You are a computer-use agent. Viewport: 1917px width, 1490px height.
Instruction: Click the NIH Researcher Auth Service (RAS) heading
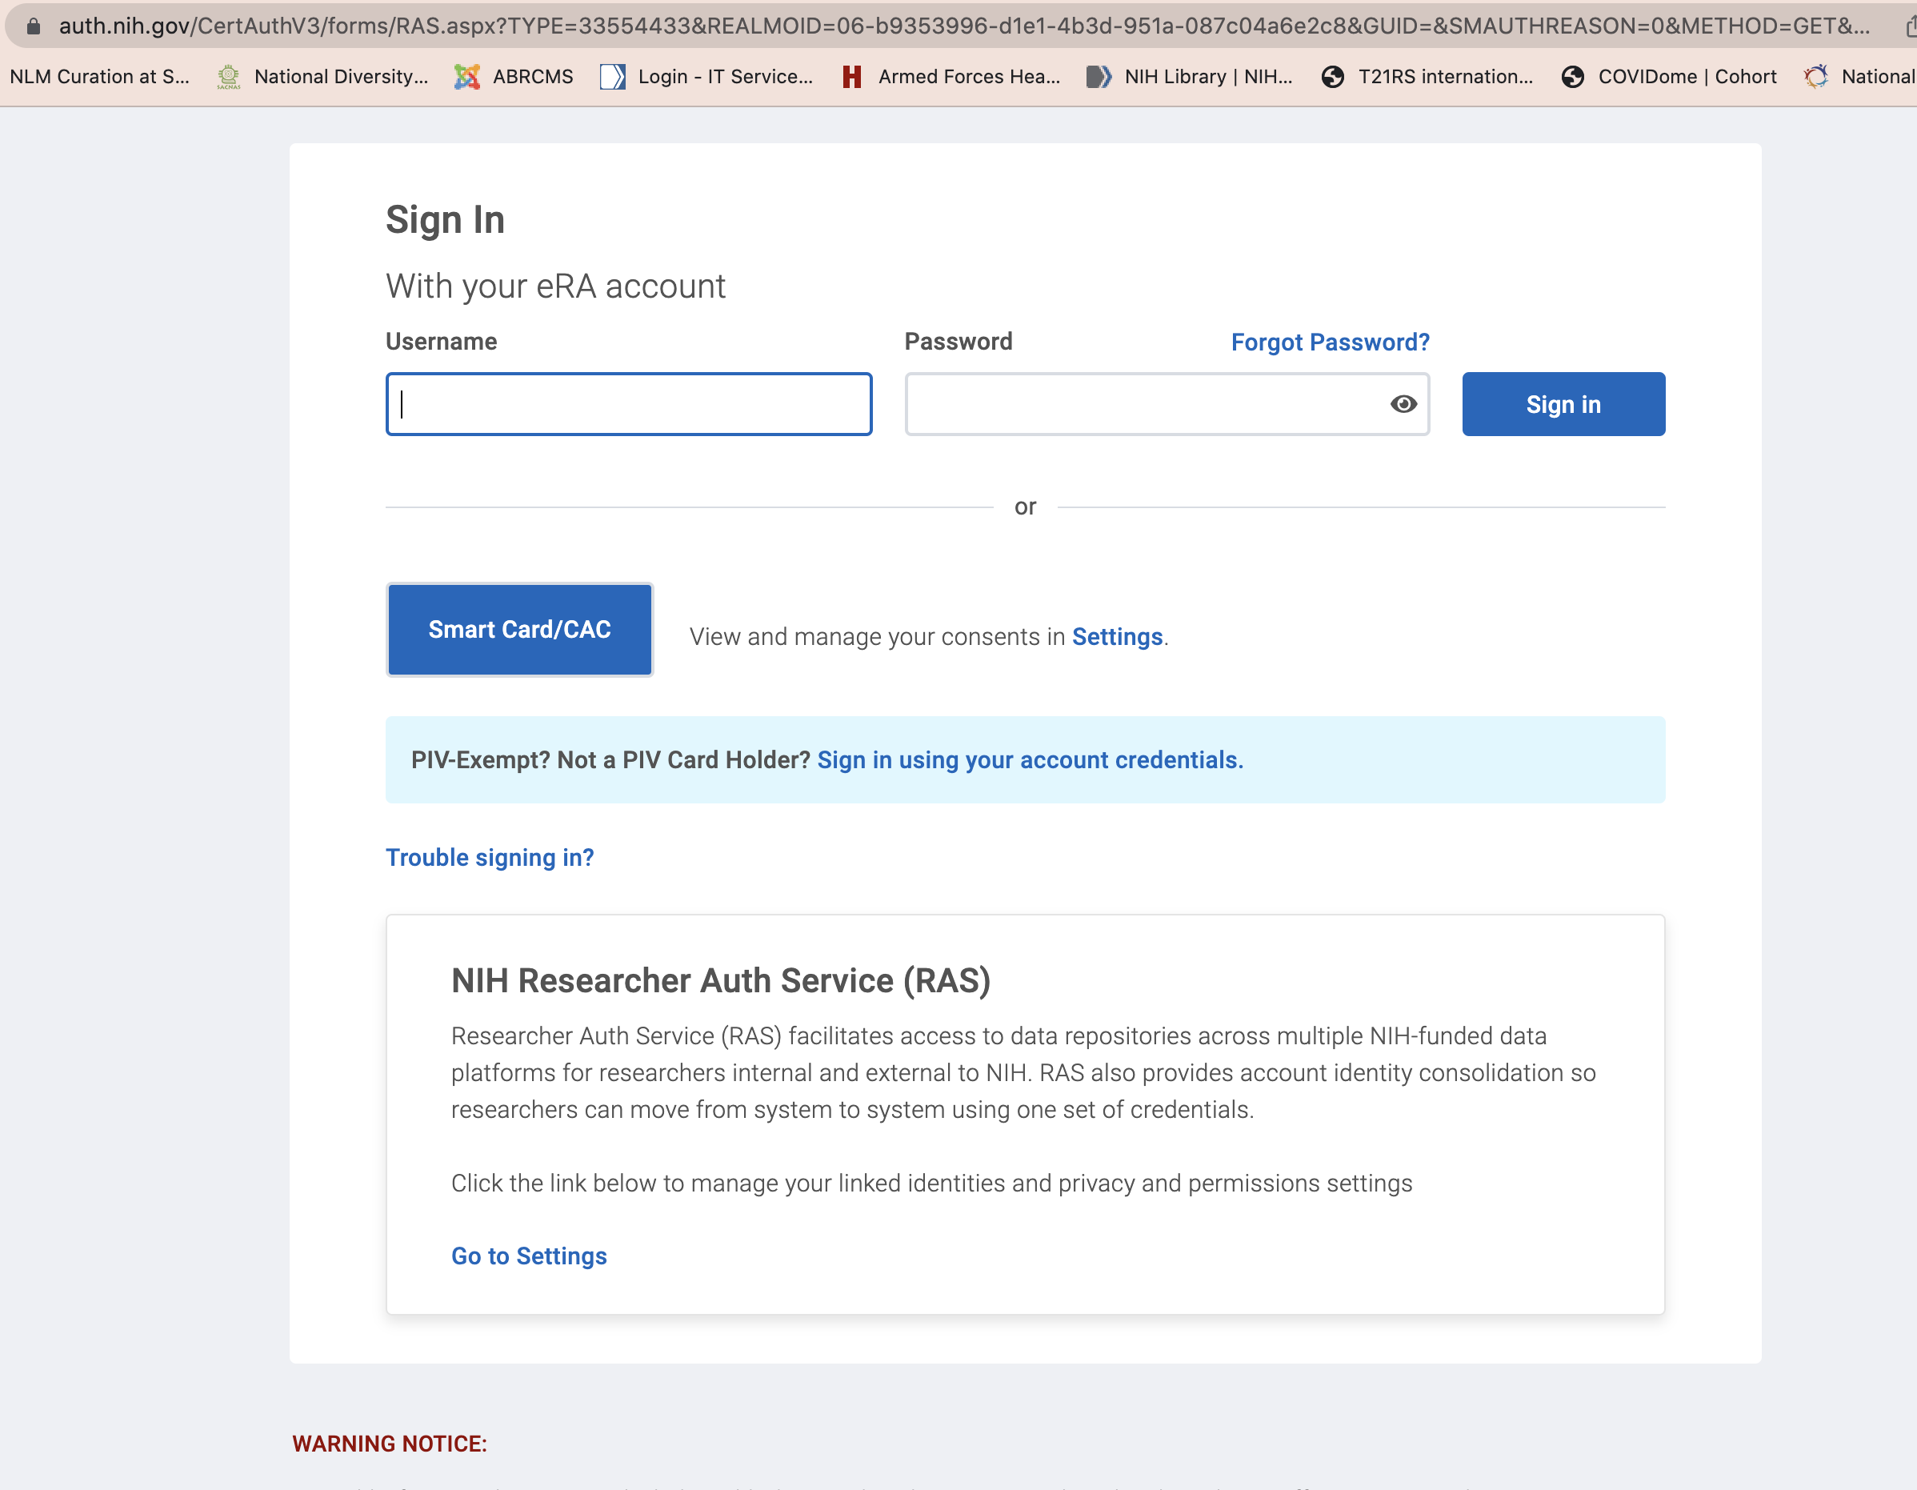[721, 981]
